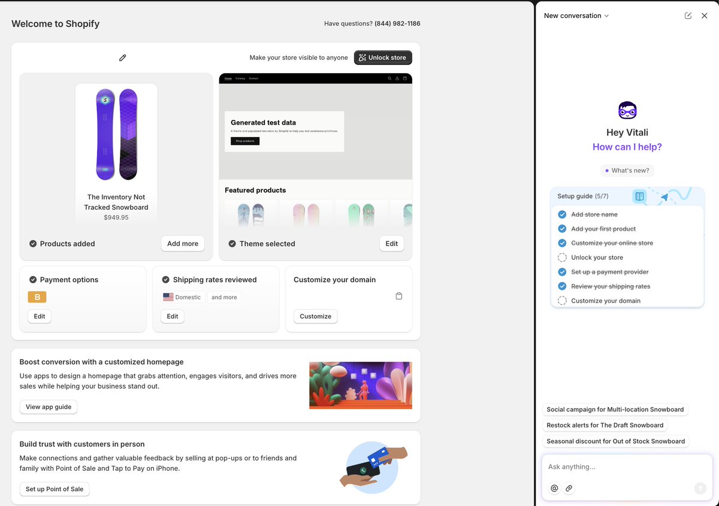This screenshot has width=719, height=506.
Task: Click Point of Sale card payment illustration
Action: click(373, 467)
